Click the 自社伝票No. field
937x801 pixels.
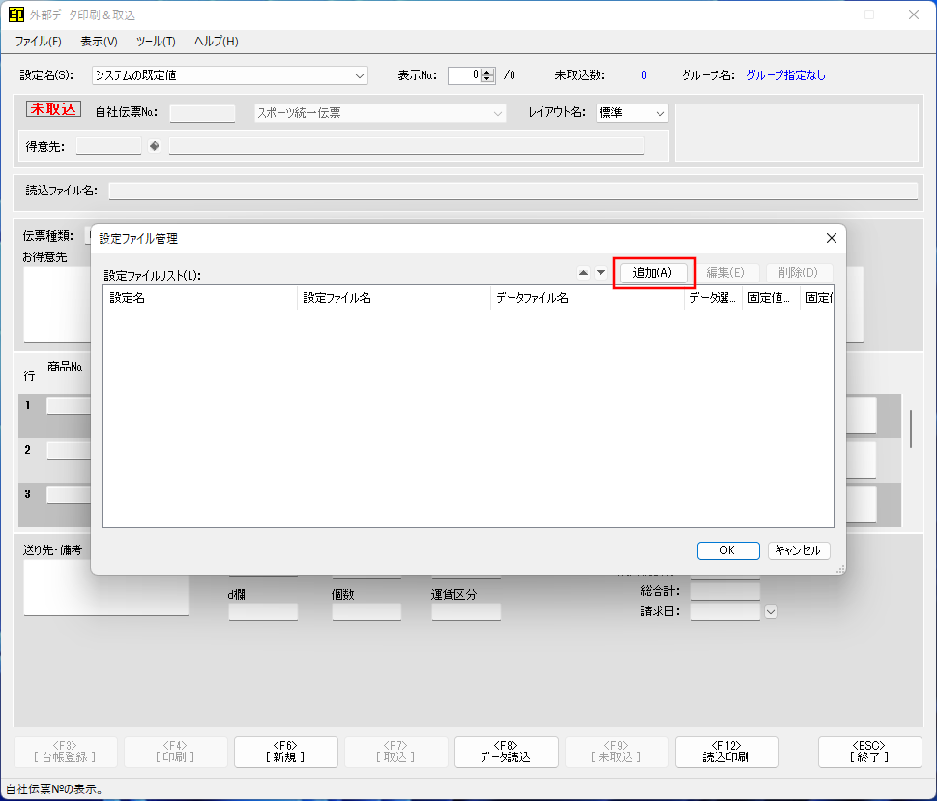202,113
